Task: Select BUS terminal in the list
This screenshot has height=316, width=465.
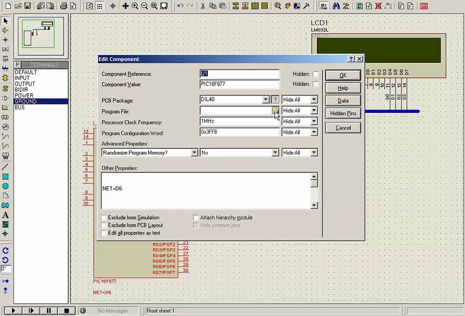Action: point(41,108)
